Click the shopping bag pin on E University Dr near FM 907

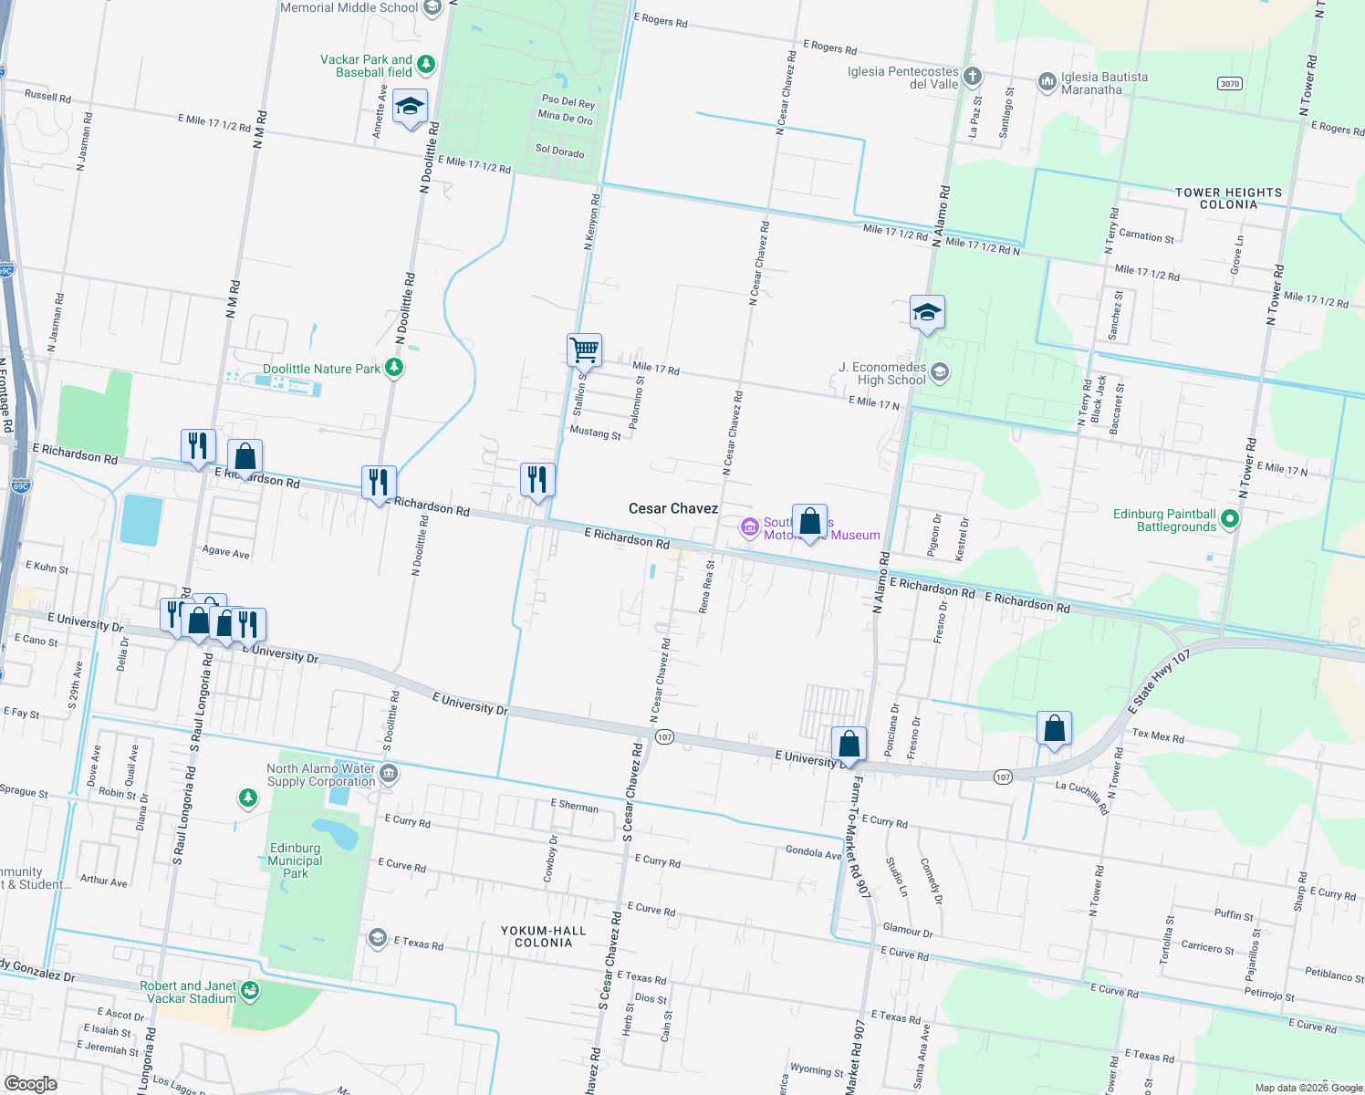click(849, 742)
